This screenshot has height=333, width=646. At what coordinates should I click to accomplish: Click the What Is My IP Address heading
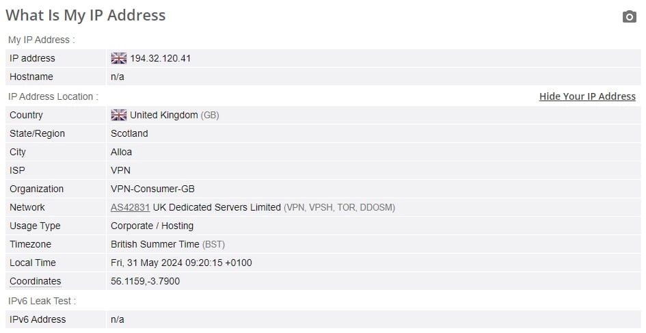pyautogui.click(x=85, y=15)
